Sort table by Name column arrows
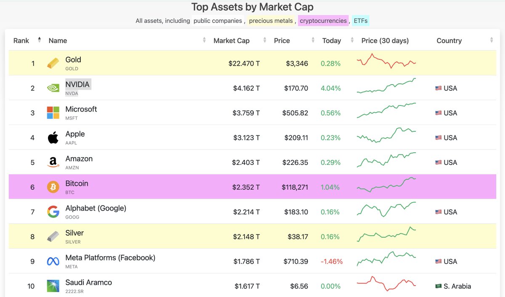 204,40
